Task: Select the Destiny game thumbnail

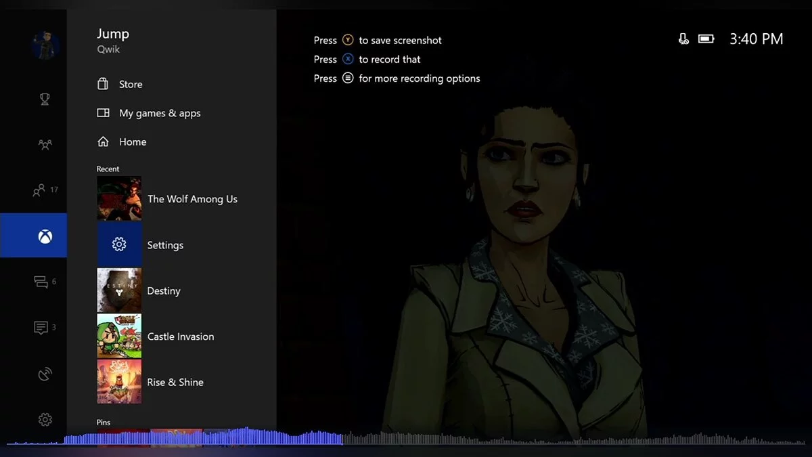Action: (119, 290)
